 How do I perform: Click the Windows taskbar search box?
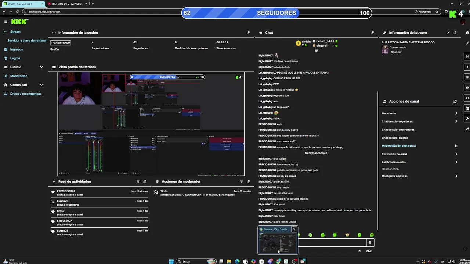pos(196,261)
